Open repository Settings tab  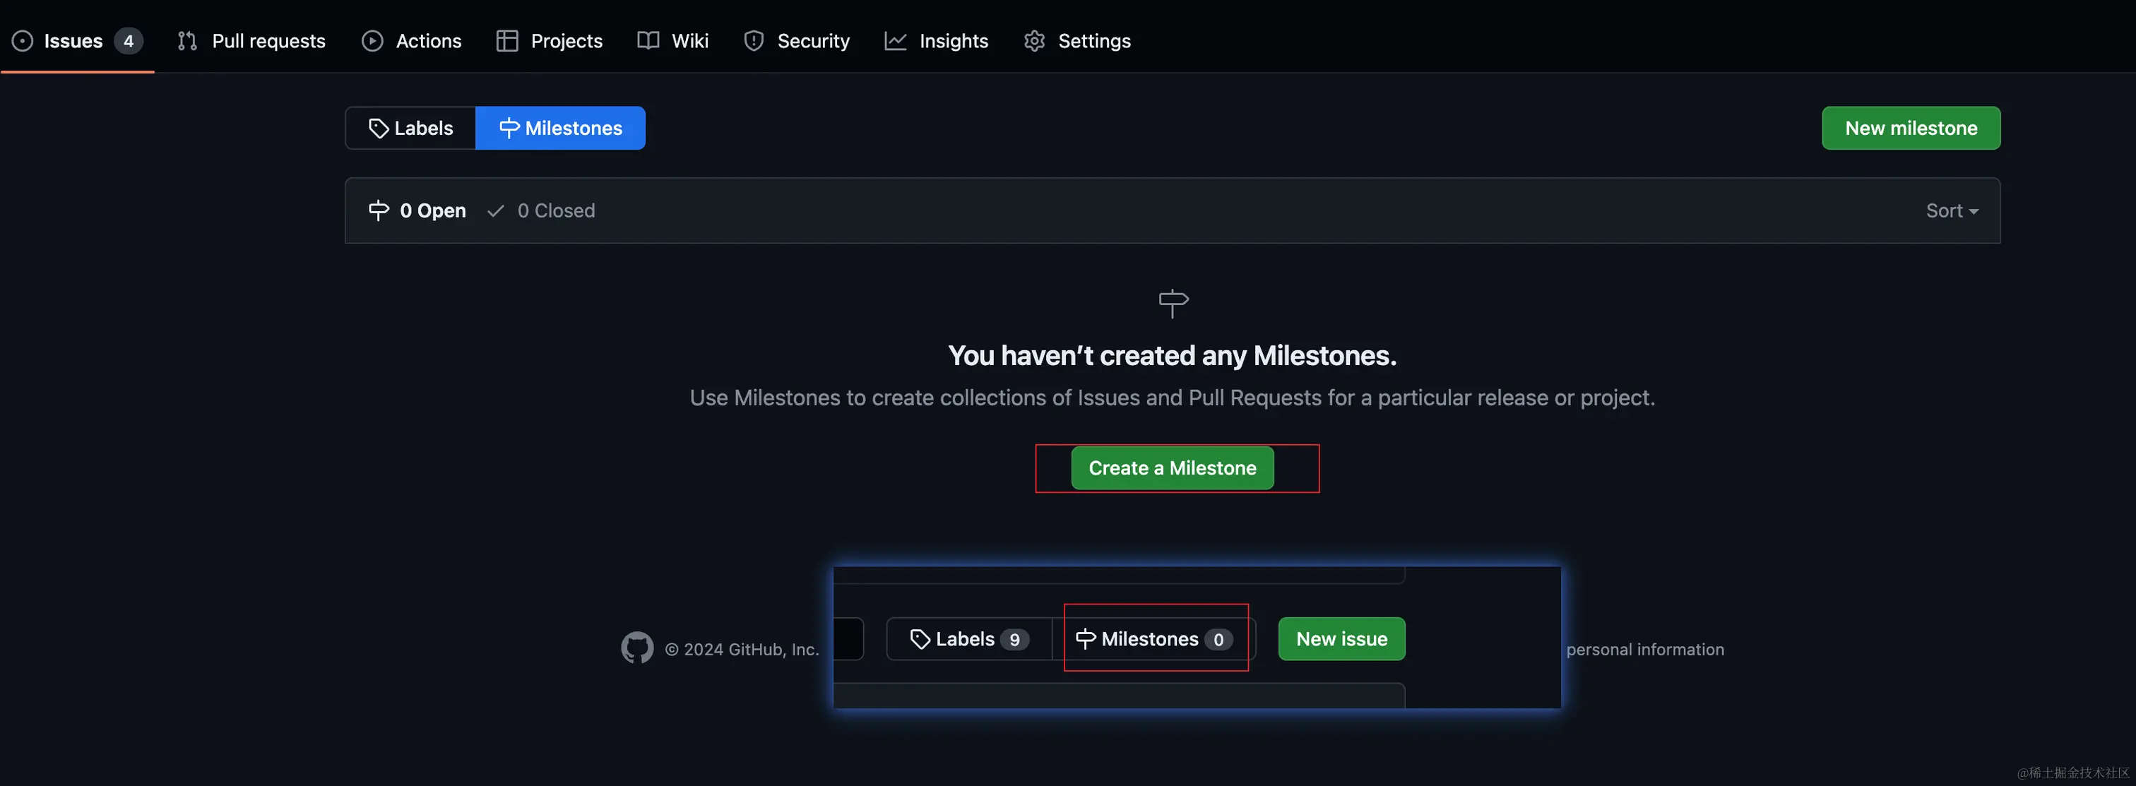[1078, 41]
